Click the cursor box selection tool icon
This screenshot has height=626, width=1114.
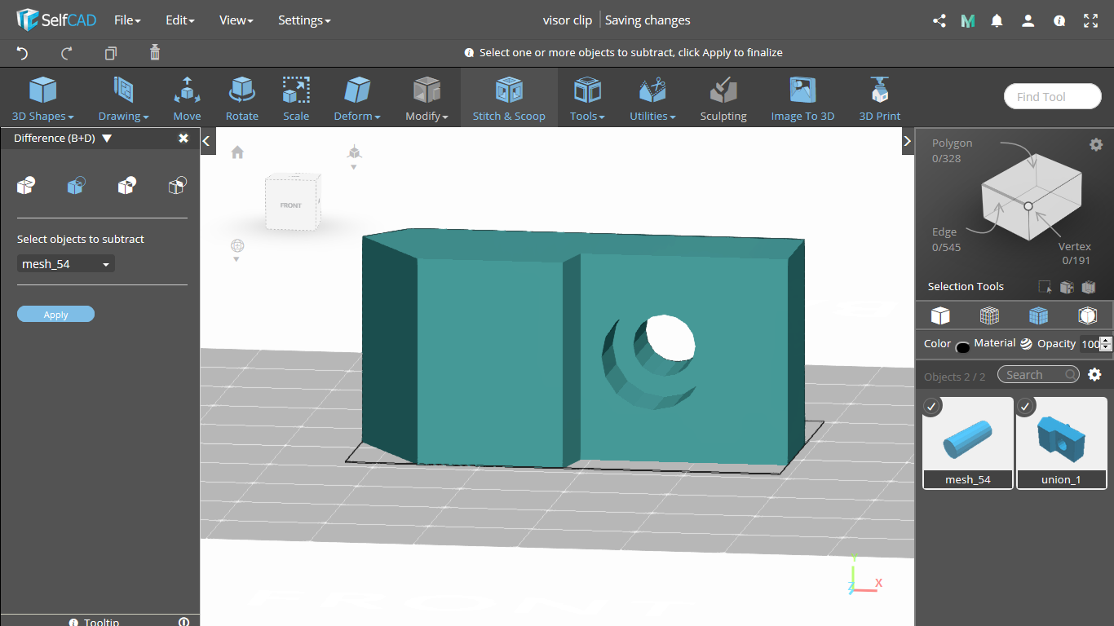(x=1045, y=287)
